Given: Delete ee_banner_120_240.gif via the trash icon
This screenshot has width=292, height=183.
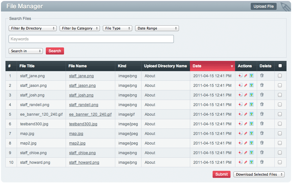Looking at the screenshot, I should click(x=262, y=114).
